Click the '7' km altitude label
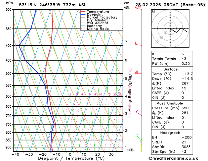Screen dimensions: 208x161 (126, 42)
